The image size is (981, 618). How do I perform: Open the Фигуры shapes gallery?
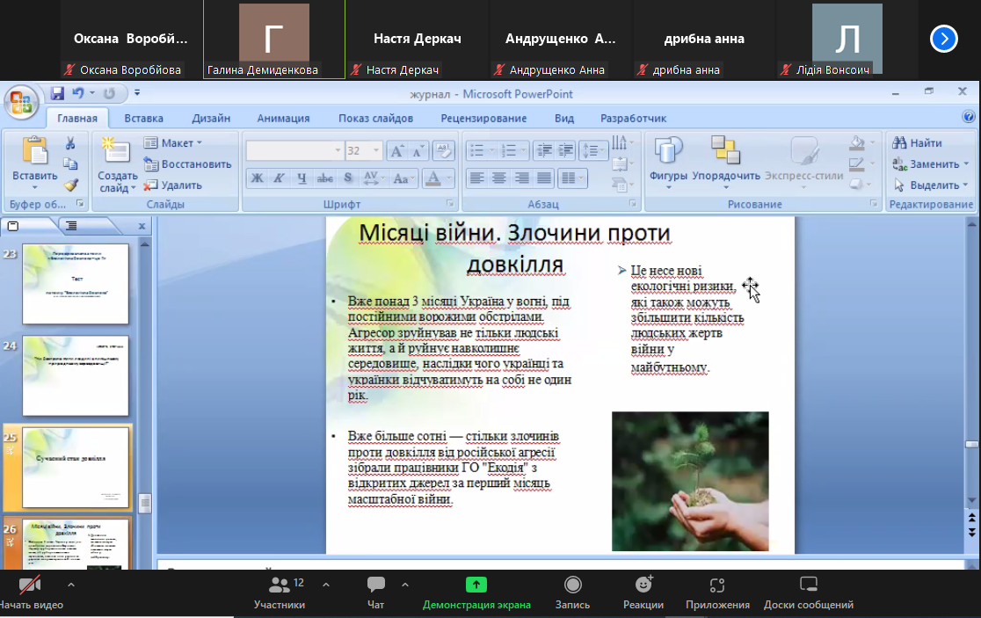(x=668, y=158)
